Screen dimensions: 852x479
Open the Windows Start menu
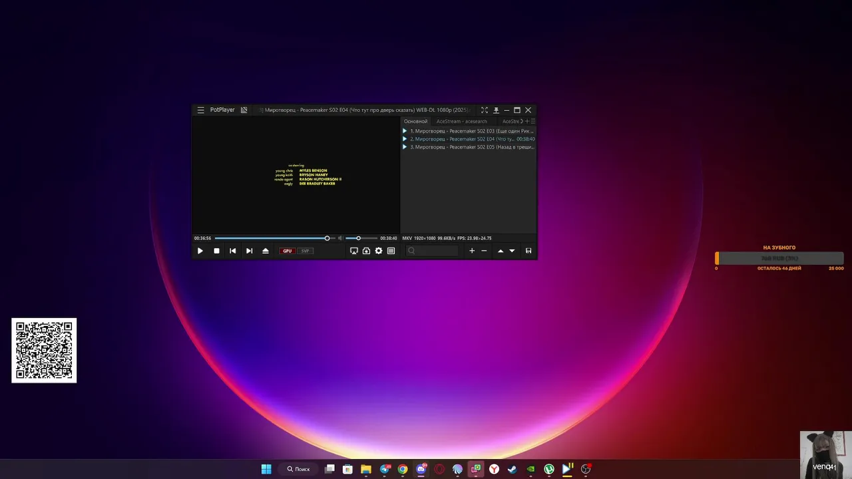266,469
